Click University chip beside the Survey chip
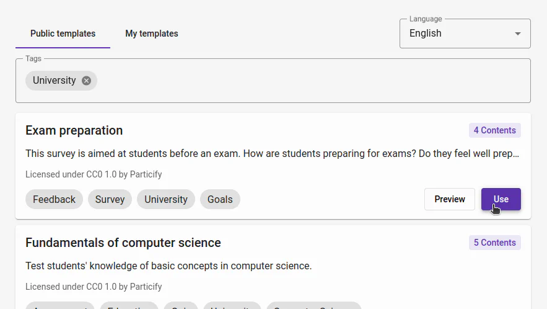Image resolution: width=547 pixels, height=309 pixels. 165,199
